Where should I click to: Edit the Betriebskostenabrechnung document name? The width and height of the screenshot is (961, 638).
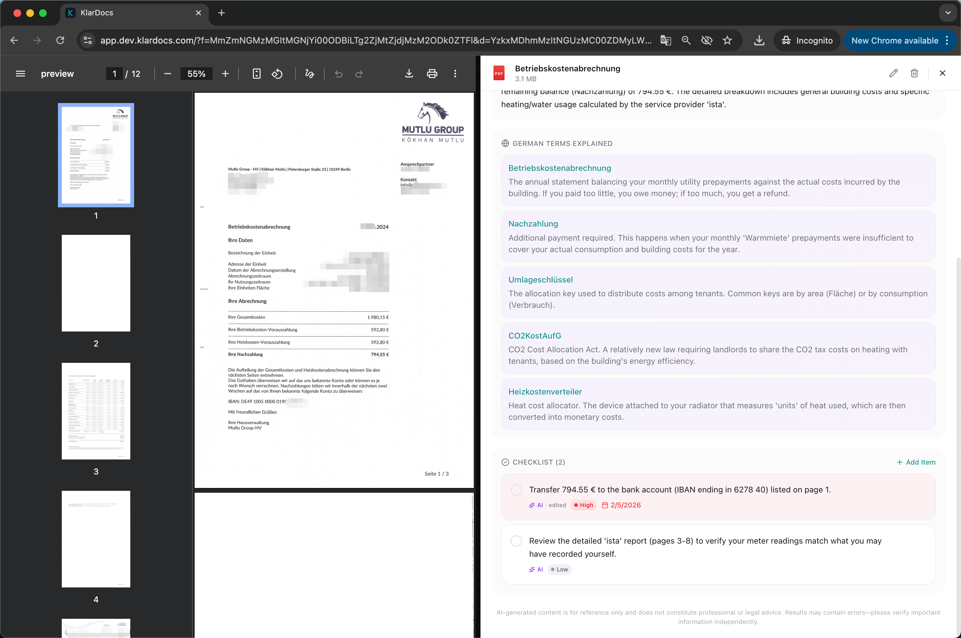[x=893, y=73]
